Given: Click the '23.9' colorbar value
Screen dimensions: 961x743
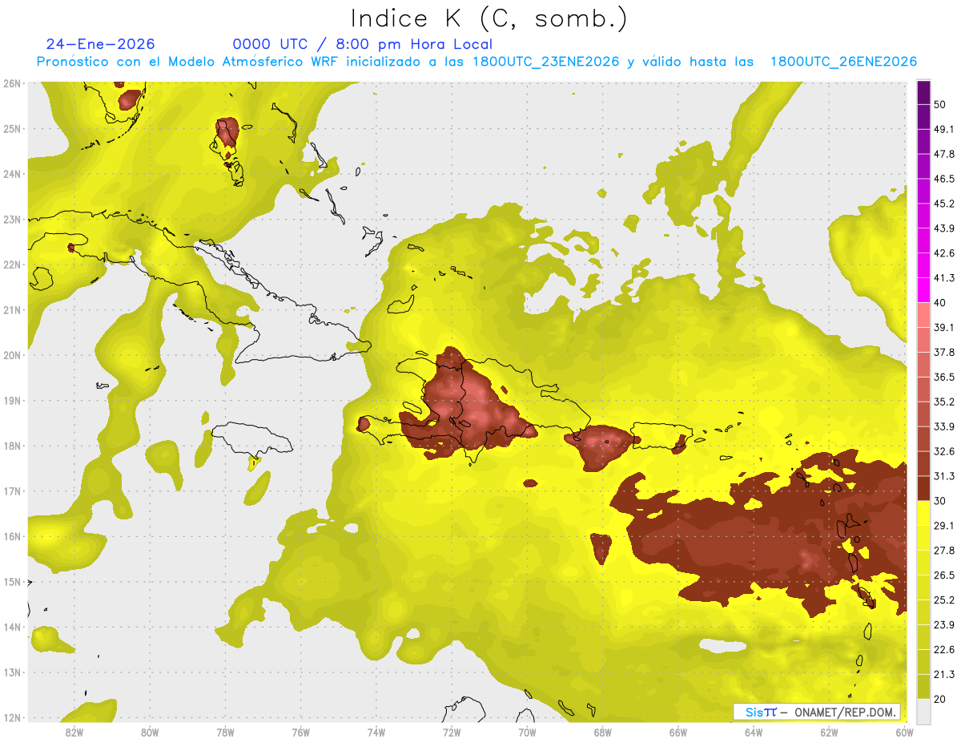Looking at the screenshot, I should click(x=944, y=625).
